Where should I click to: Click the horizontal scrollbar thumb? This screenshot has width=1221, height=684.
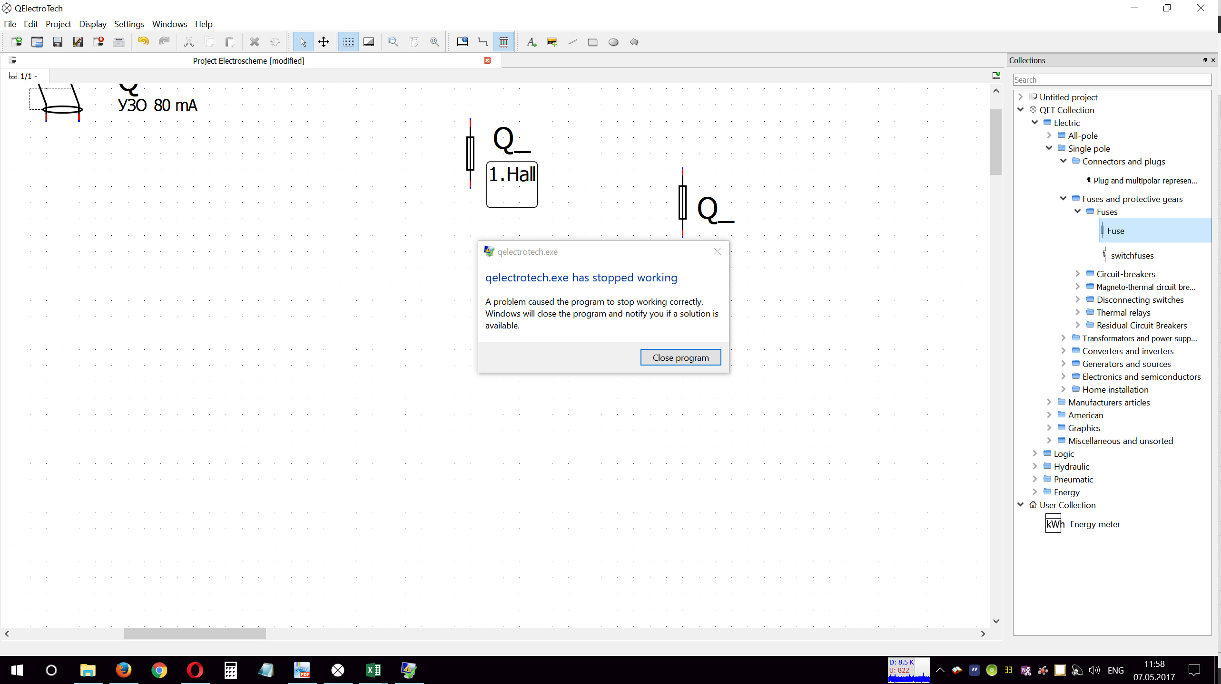[195, 634]
